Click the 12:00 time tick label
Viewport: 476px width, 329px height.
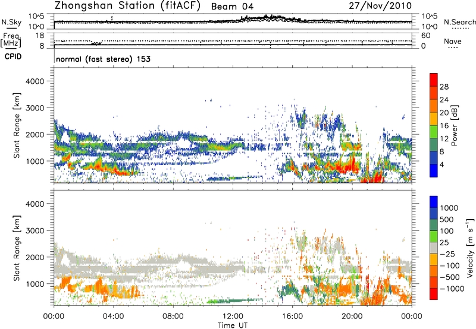233,317
